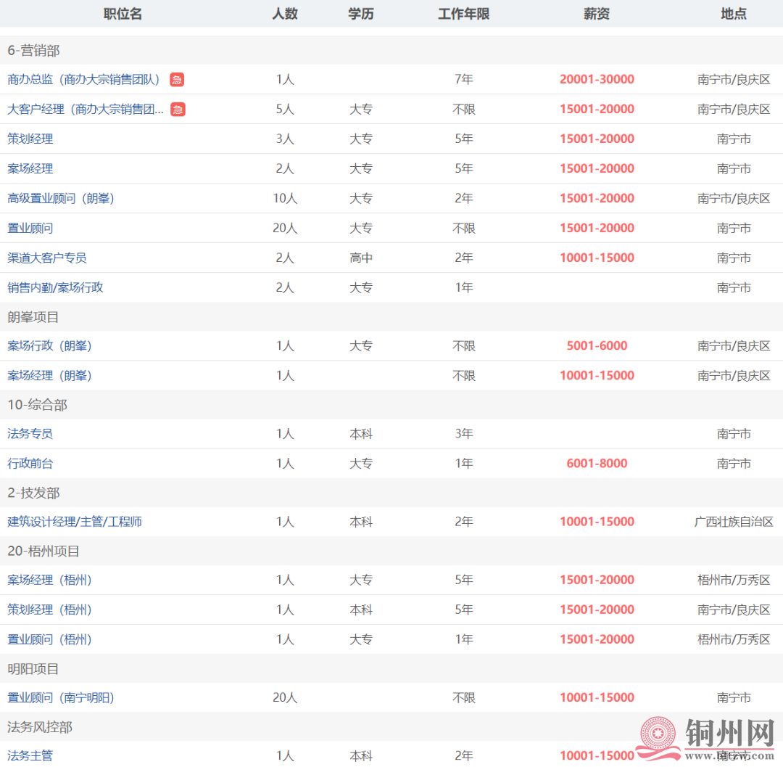This screenshot has width=783, height=767.
Task: Open the 法务专员 position link
Action: (x=30, y=434)
